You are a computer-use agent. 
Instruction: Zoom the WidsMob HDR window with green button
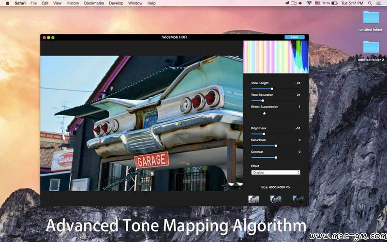click(x=53, y=38)
